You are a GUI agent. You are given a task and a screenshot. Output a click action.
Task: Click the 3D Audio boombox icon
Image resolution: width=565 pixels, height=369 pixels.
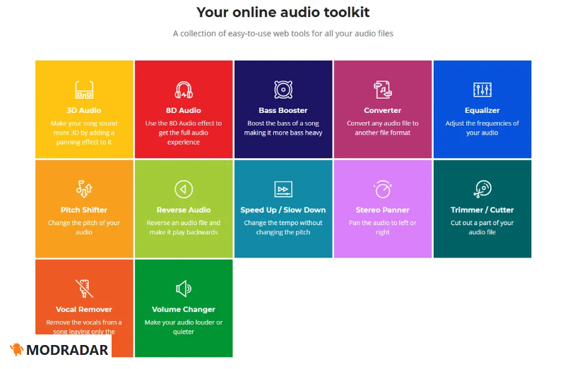[x=84, y=90]
